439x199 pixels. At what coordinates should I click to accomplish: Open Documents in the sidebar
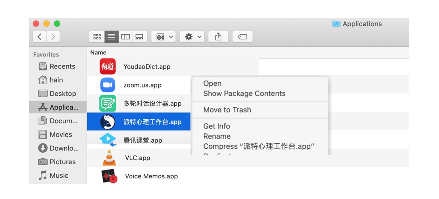point(58,121)
